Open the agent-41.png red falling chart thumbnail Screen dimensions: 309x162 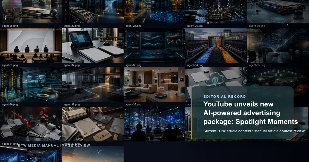tap(31, 124)
